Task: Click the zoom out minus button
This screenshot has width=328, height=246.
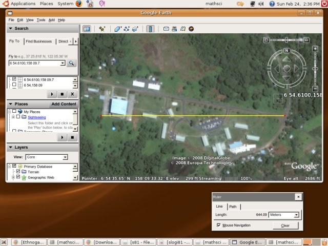Action: point(315,89)
